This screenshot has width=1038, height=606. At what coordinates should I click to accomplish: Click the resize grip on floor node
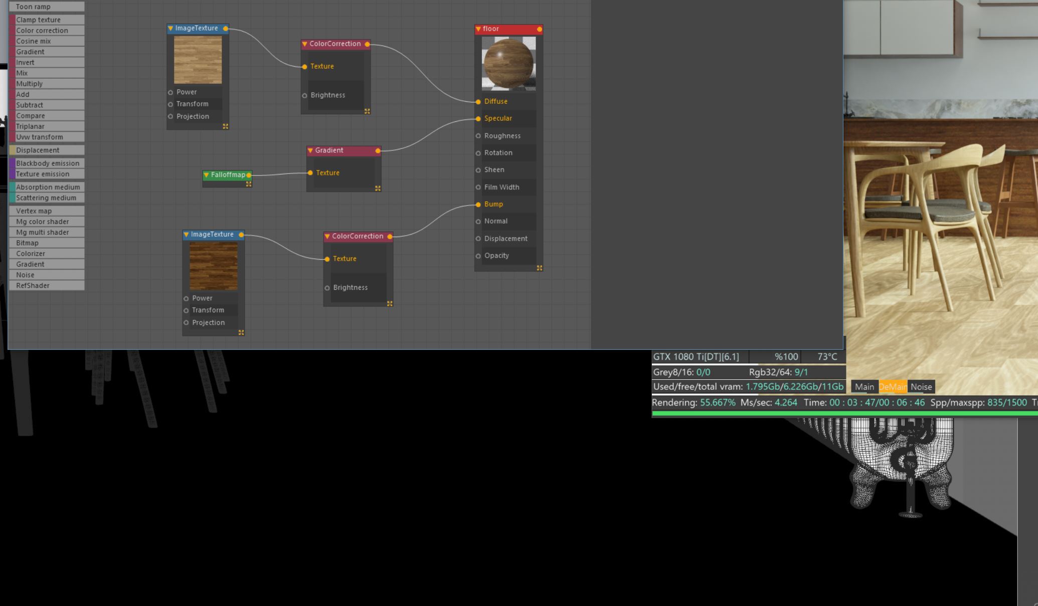tap(540, 268)
